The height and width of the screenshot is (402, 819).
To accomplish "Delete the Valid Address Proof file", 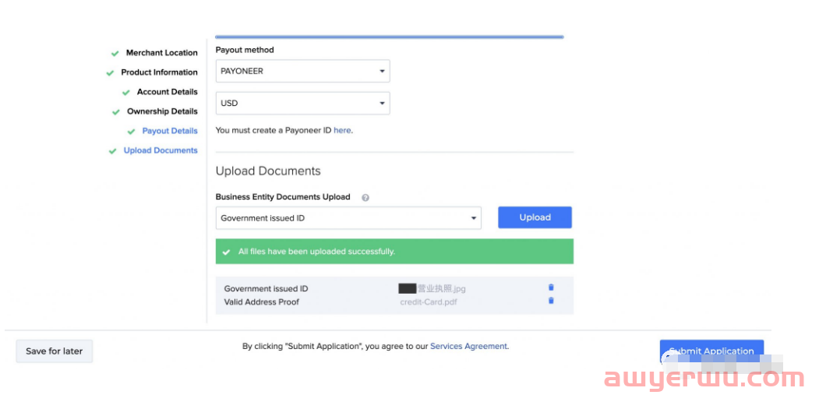I will pos(551,301).
